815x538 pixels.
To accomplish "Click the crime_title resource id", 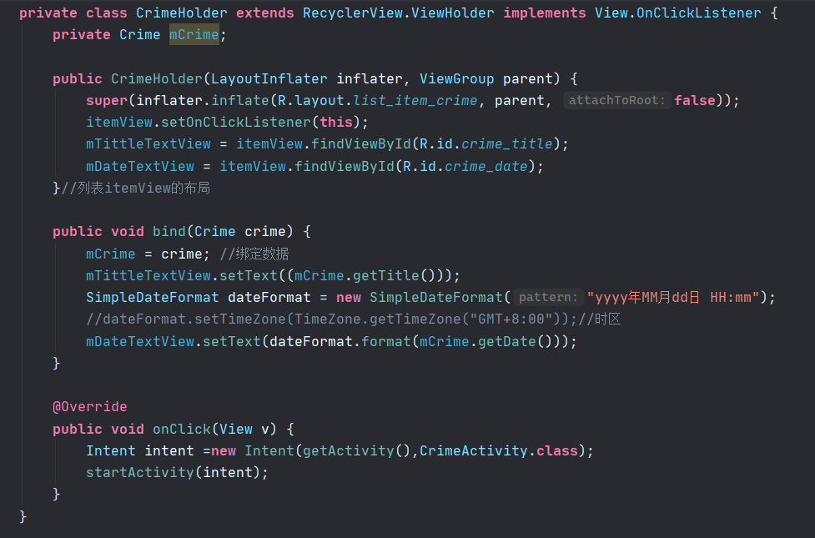I will (x=507, y=144).
